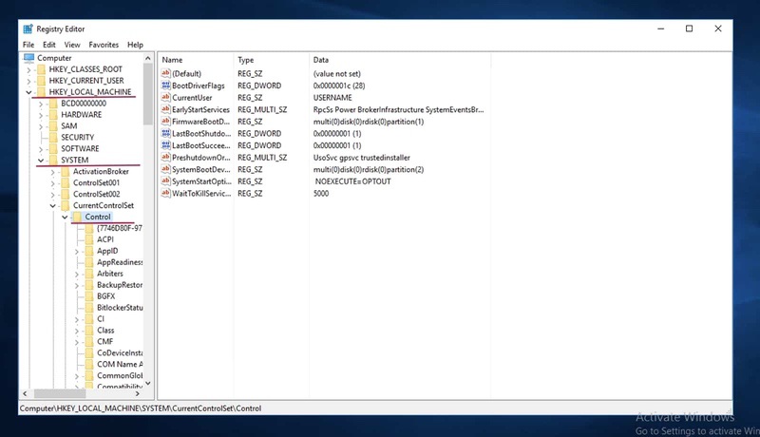
Task: Click the status bar registry path
Action: (141, 408)
